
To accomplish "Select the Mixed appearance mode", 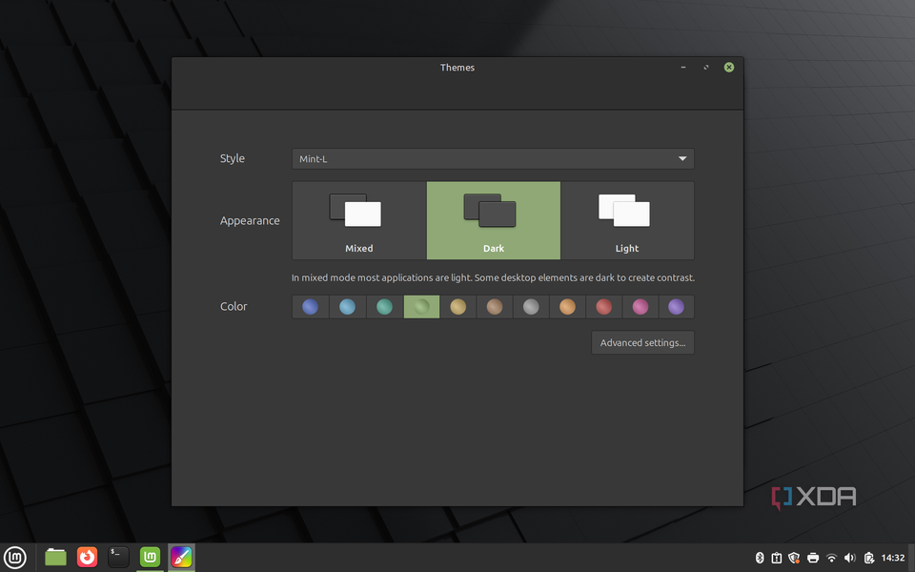I will click(x=359, y=220).
